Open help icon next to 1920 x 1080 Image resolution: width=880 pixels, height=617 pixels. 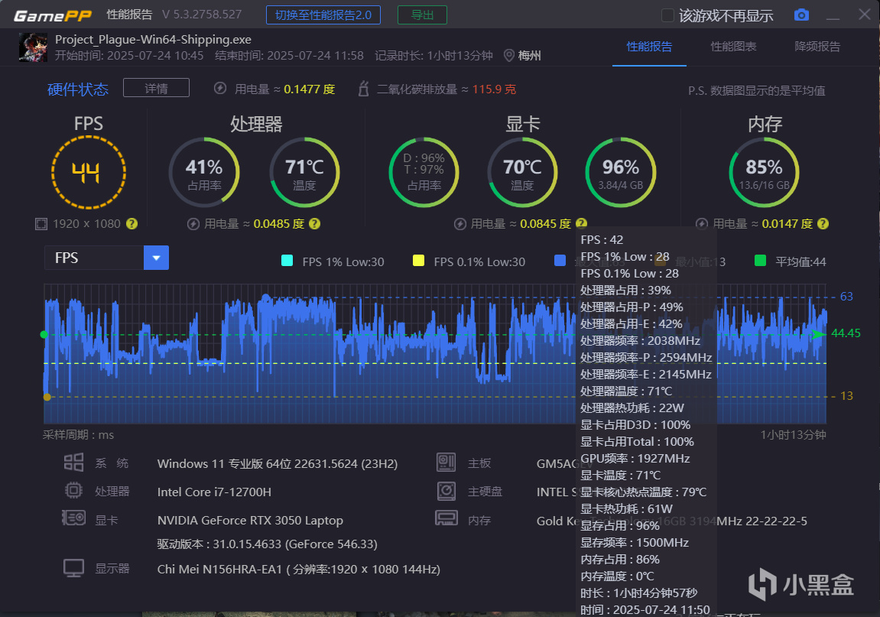132,223
